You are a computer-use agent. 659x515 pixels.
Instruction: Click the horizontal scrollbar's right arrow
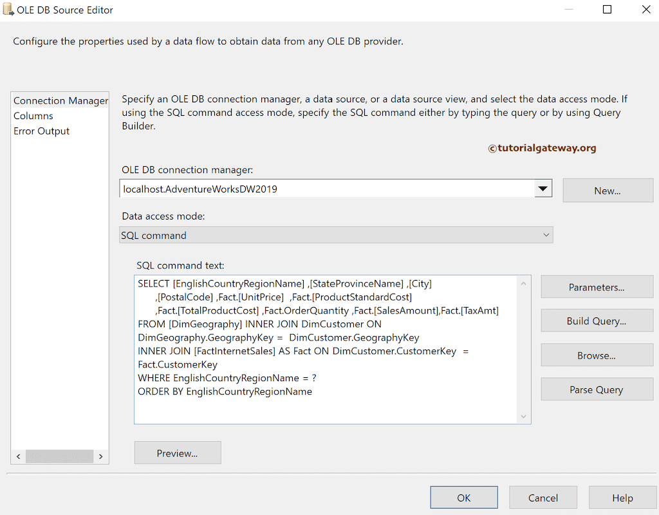(x=101, y=456)
